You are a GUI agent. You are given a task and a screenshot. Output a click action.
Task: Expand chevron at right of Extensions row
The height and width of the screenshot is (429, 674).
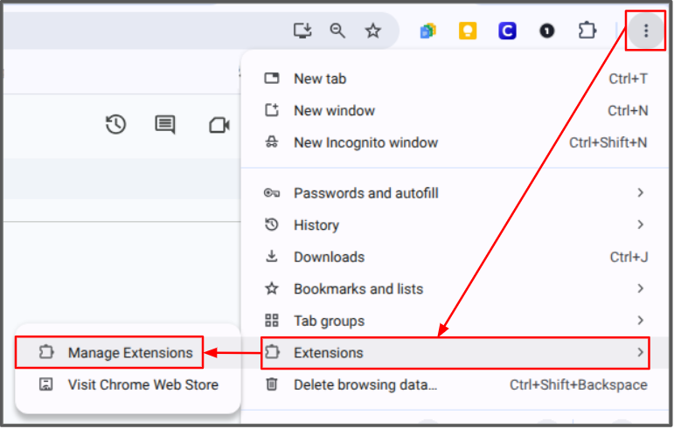tap(641, 353)
